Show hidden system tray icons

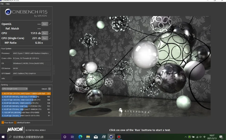point(186,137)
